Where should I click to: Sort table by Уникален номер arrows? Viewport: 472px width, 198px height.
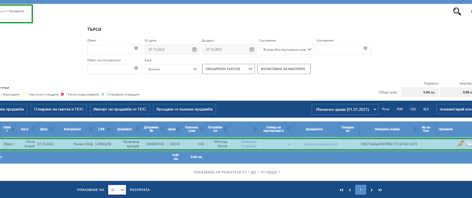[414, 129]
